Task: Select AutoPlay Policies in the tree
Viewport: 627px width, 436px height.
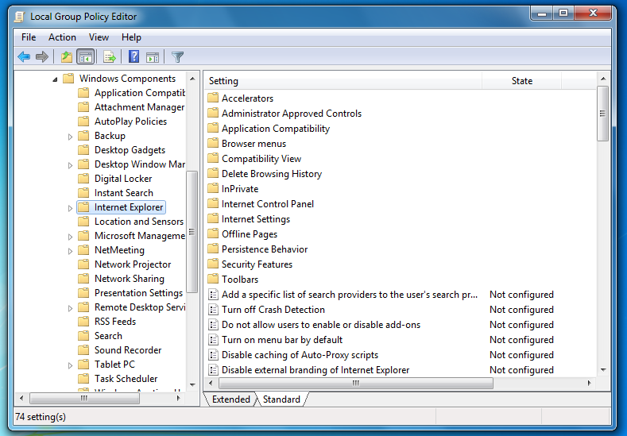Action: [x=130, y=122]
